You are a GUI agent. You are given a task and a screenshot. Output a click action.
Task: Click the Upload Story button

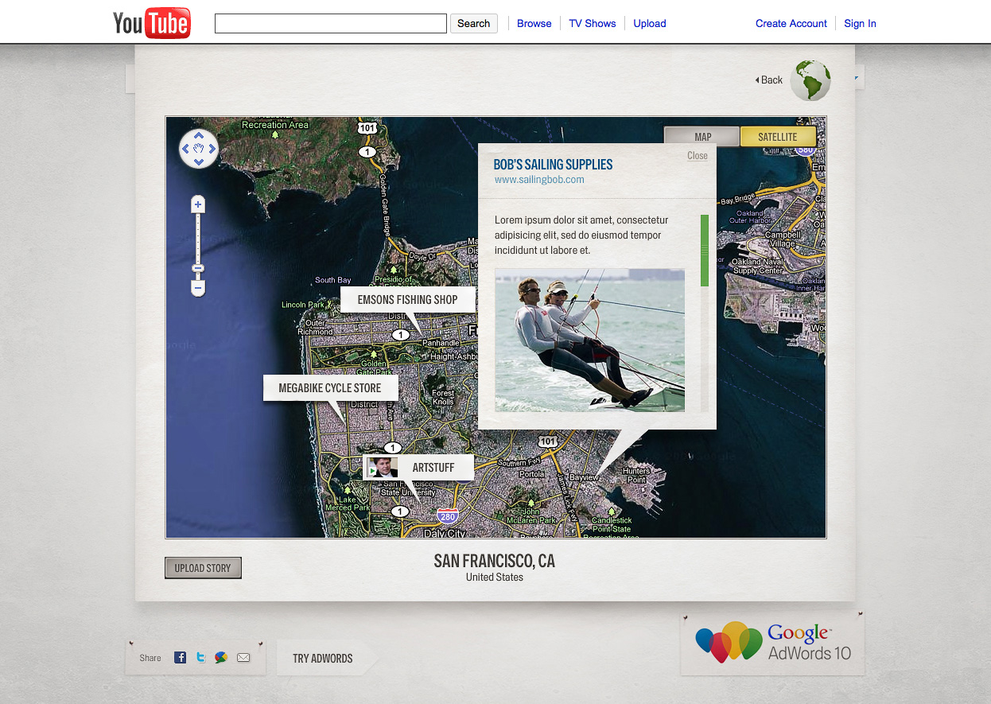203,568
